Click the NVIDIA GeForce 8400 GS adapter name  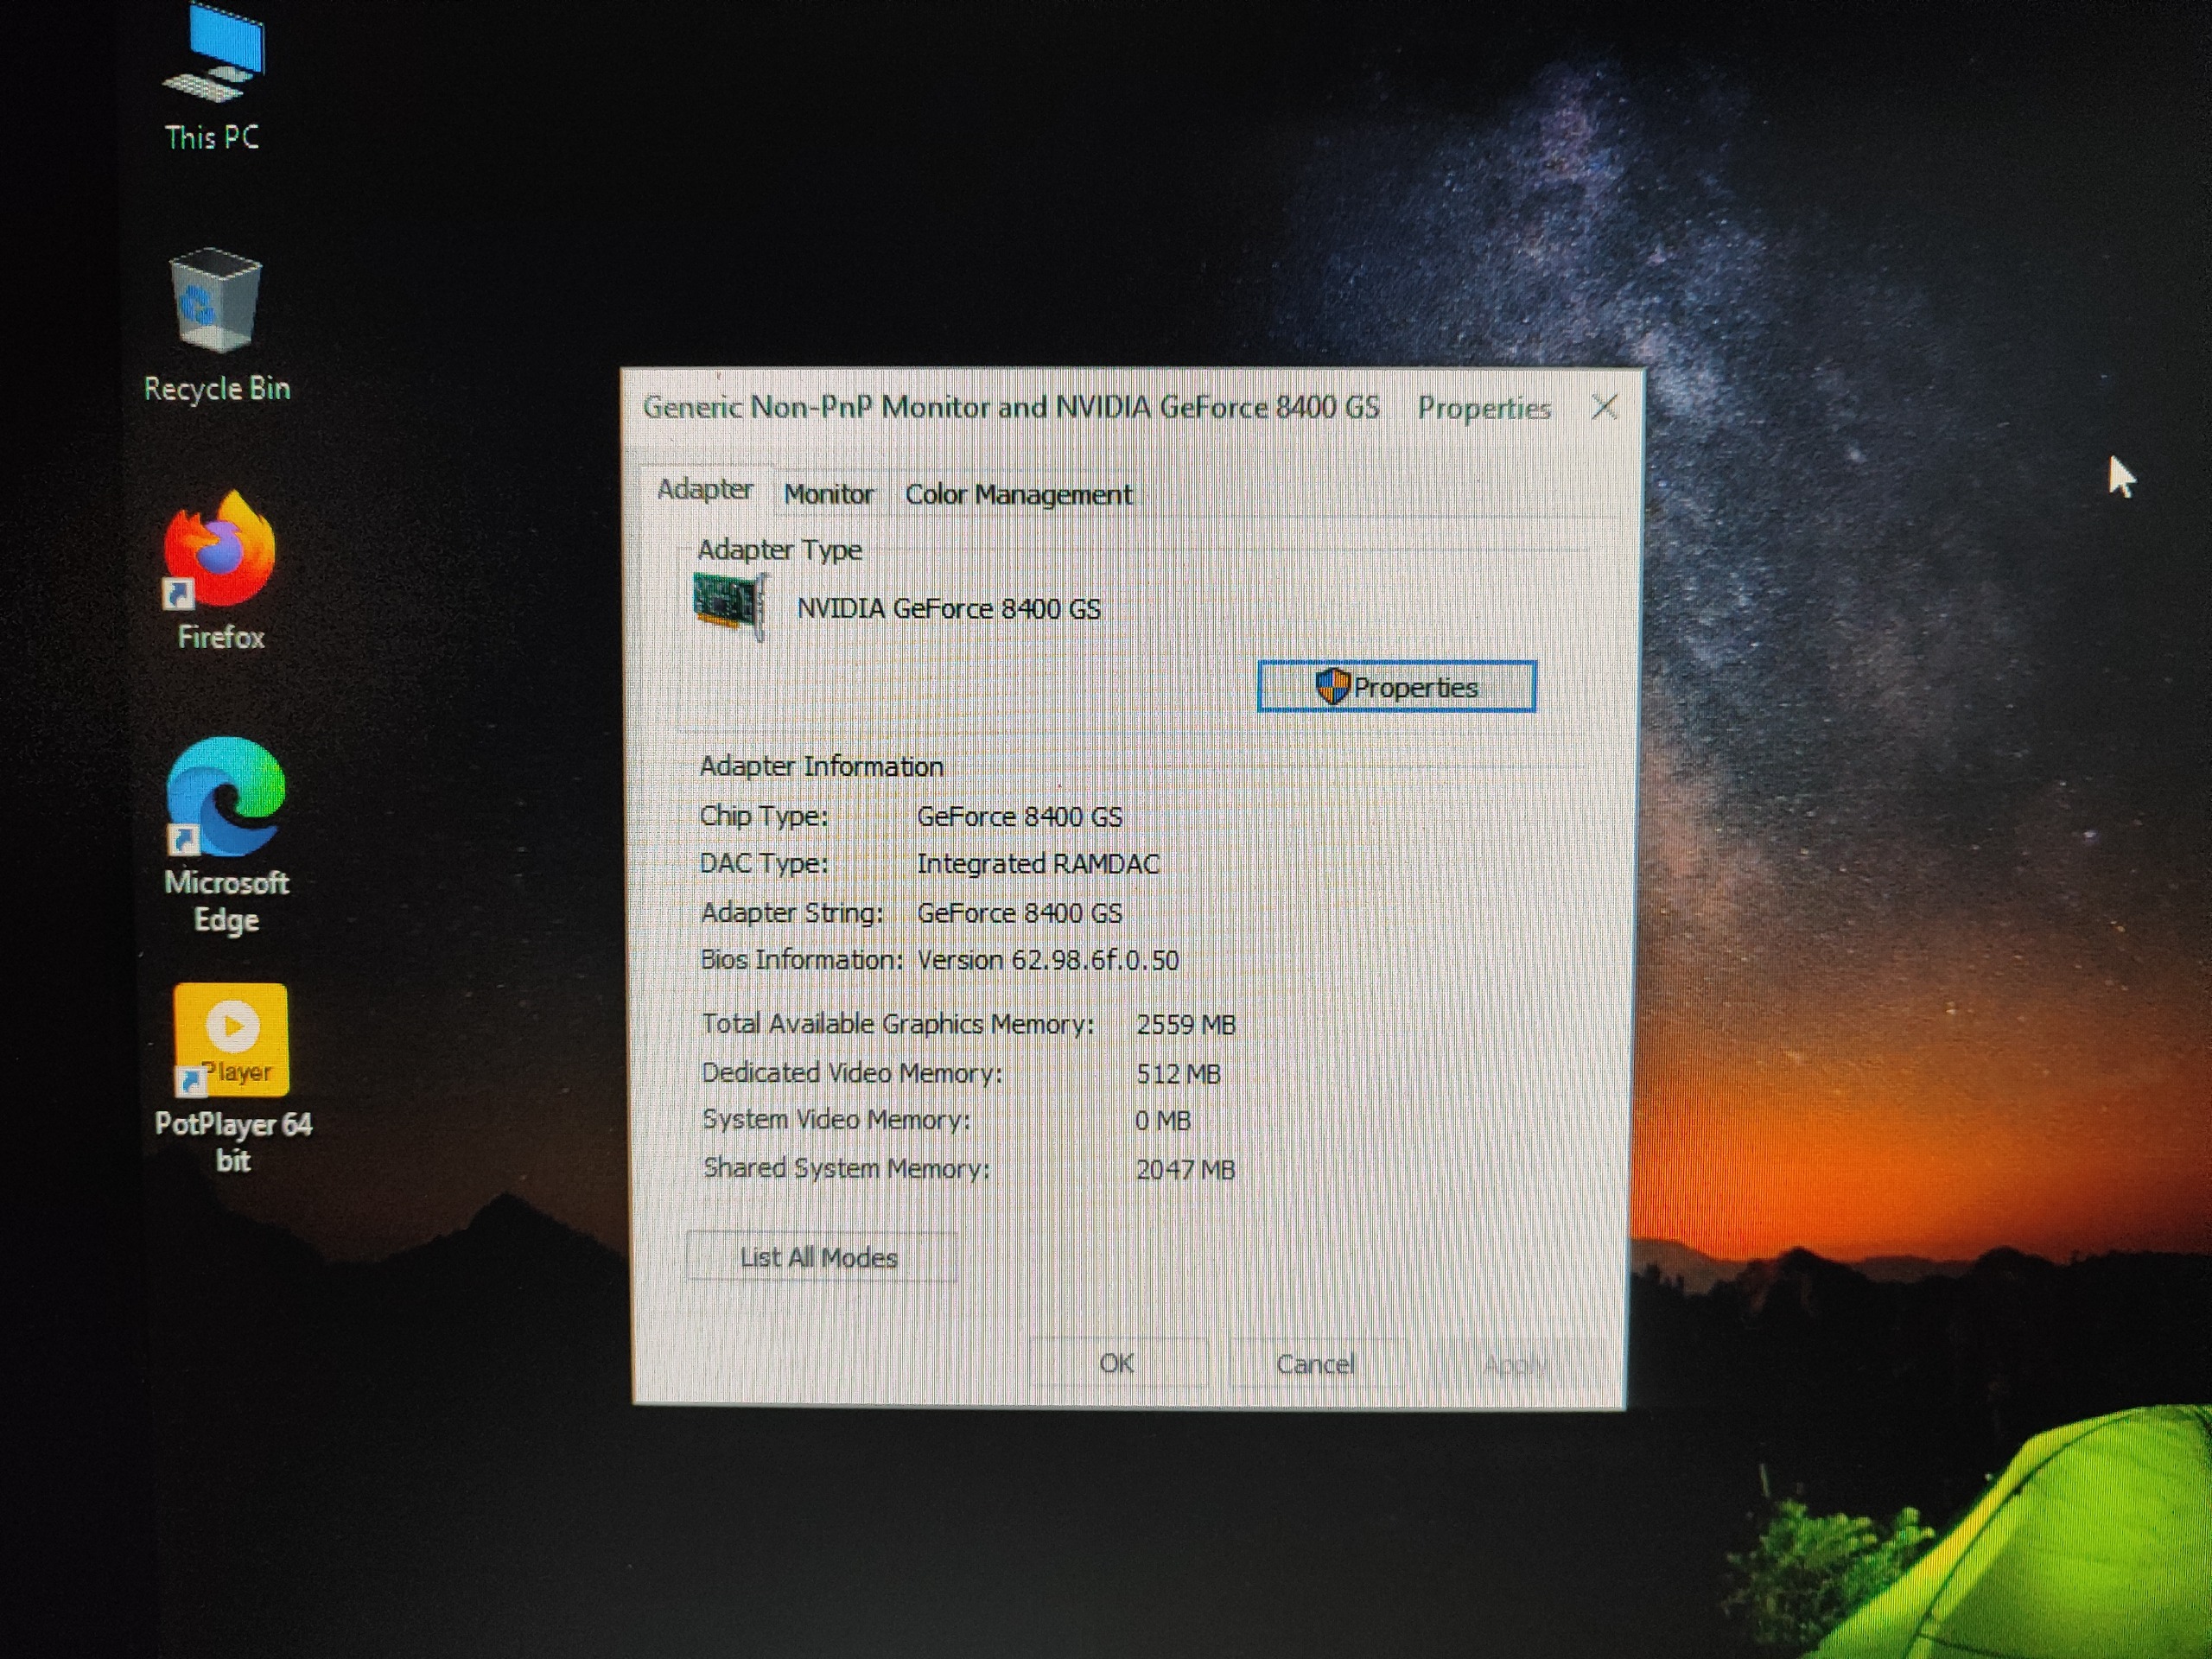click(x=948, y=609)
